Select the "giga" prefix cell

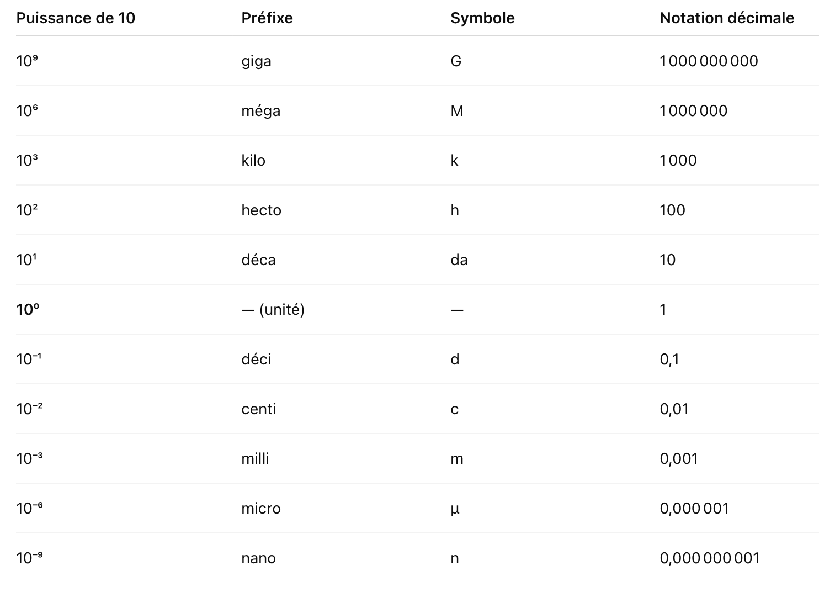[x=256, y=61]
